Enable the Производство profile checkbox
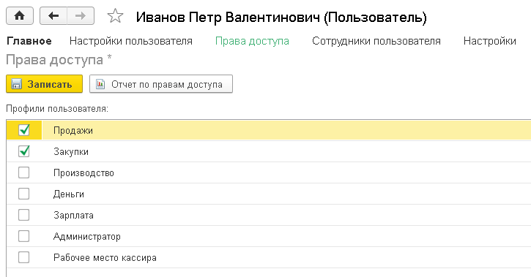Viewport: 531px width, 277px height. (23, 172)
